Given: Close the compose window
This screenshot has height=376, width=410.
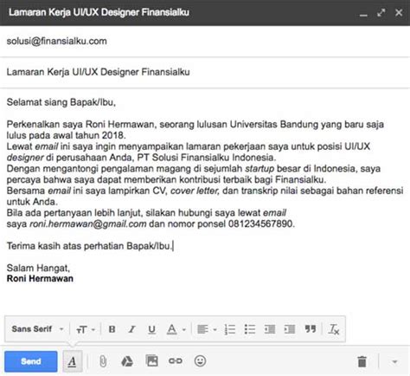Looking at the screenshot, I should (x=399, y=13).
